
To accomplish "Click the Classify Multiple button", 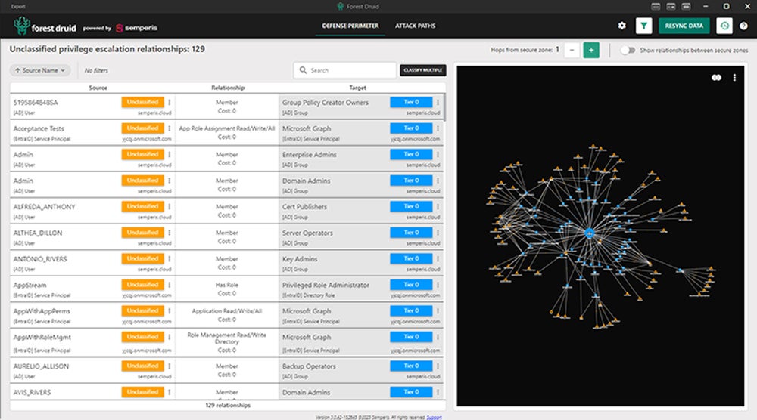I will pyautogui.click(x=423, y=70).
